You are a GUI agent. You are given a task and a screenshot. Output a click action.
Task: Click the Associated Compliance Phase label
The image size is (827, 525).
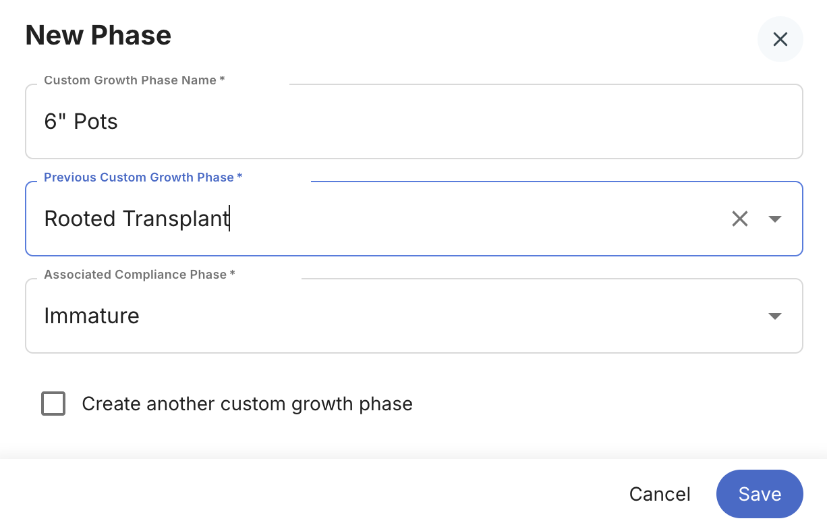[140, 275]
